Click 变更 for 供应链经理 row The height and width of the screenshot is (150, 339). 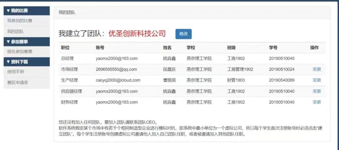point(317,91)
